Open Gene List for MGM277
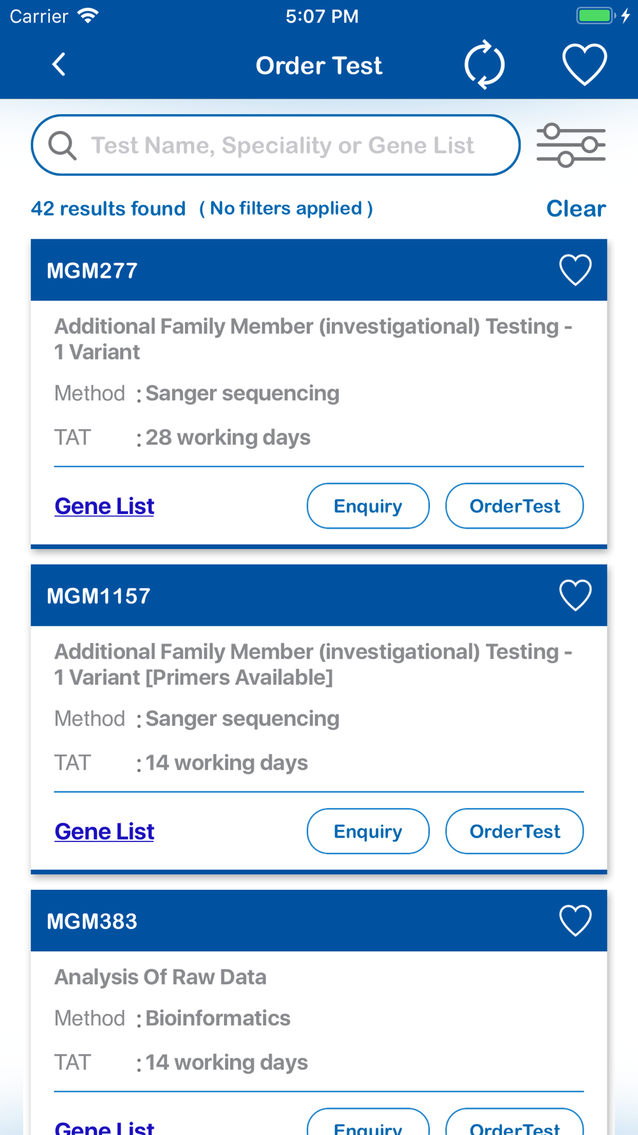 pyautogui.click(x=105, y=506)
